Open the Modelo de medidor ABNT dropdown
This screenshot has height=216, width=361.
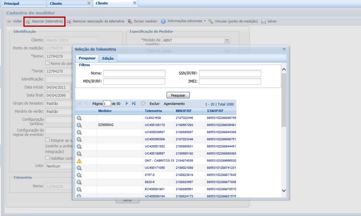(227, 40)
